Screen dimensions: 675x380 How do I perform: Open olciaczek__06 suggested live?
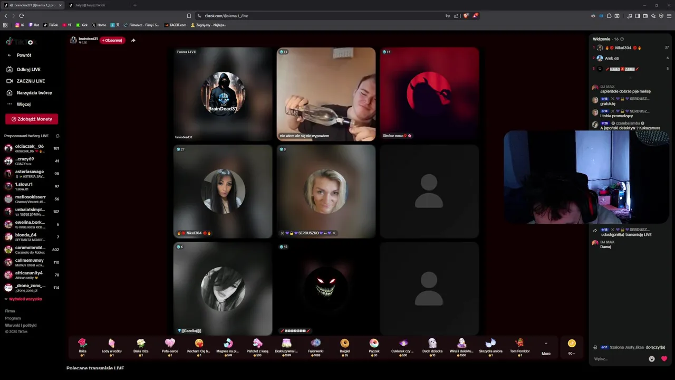32,148
